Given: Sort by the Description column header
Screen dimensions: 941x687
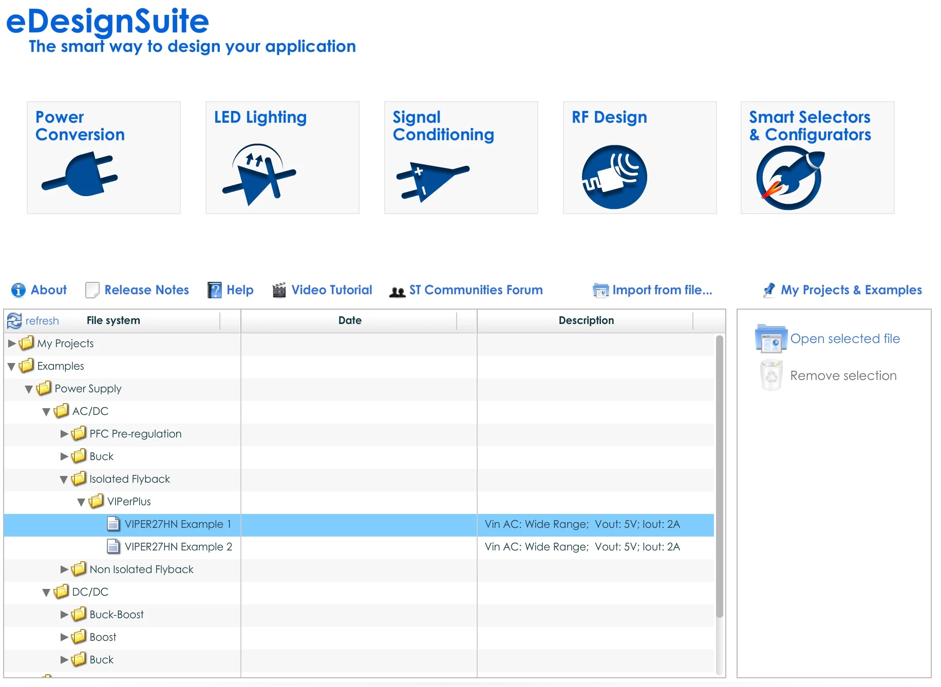Looking at the screenshot, I should (586, 321).
